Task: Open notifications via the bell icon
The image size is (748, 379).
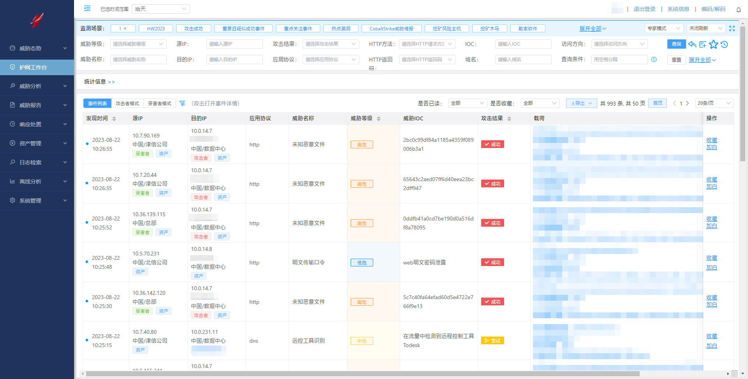Action: 739,10
